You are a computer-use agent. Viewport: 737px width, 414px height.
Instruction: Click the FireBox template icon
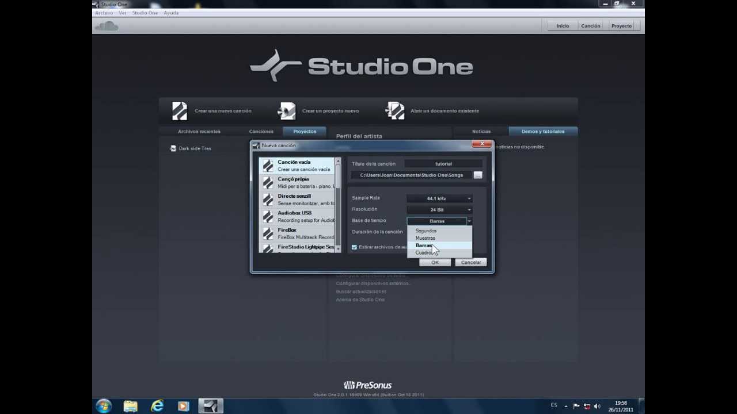[x=268, y=233]
